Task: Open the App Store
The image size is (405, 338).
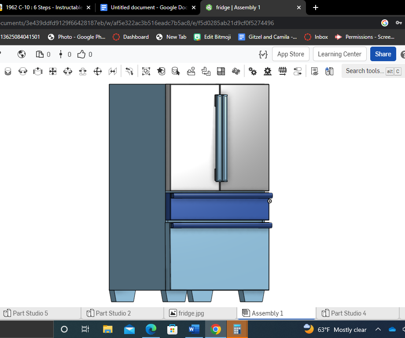Action: click(291, 54)
